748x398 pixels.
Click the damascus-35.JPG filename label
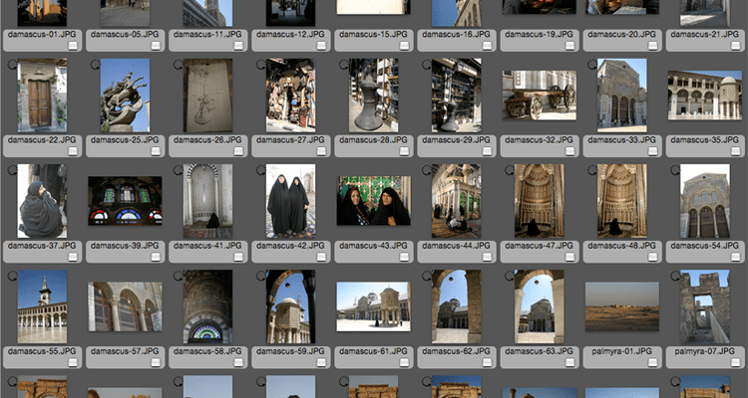click(x=697, y=140)
